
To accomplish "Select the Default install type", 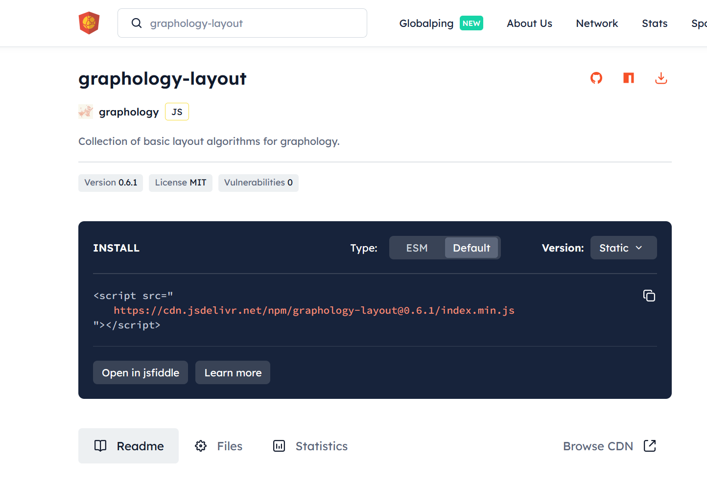I will 471,248.
